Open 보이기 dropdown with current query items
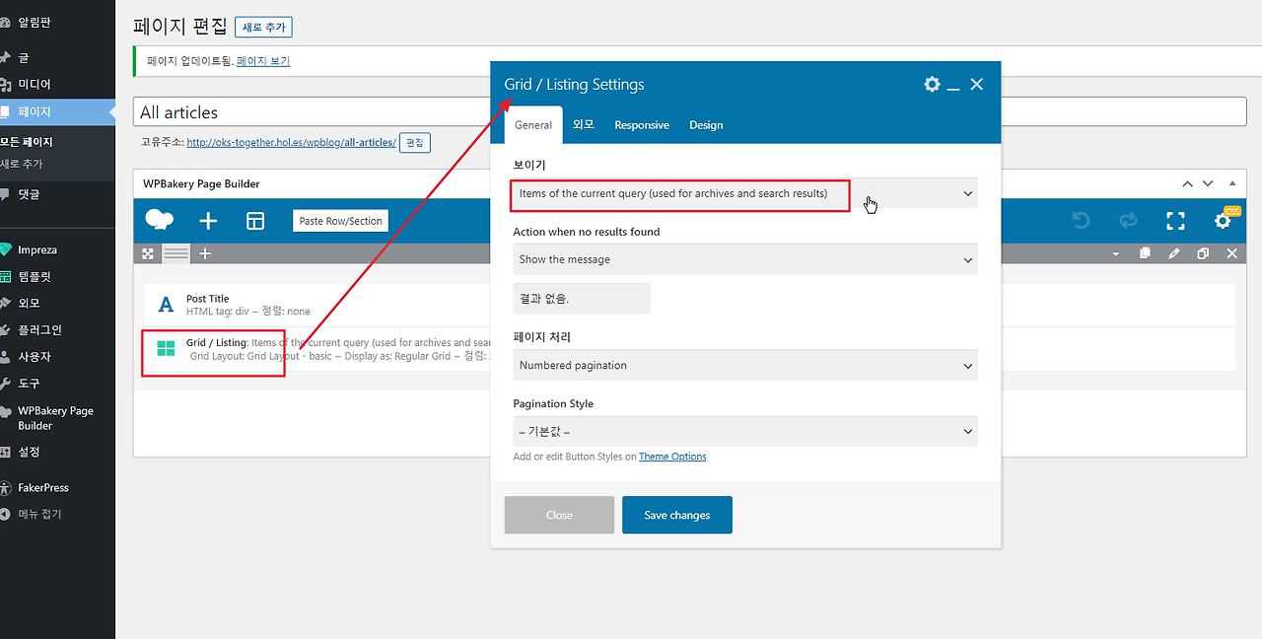The image size is (1262, 639). tap(745, 193)
